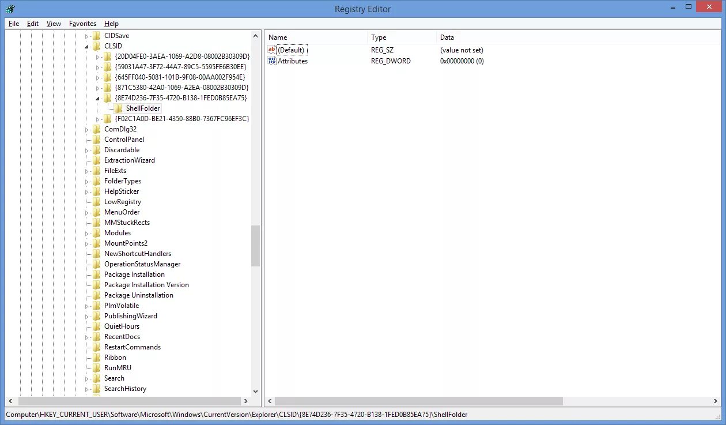Select the NewShortcutHandlers key
This screenshot has height=425, width=726.
(x=137, y=254)
